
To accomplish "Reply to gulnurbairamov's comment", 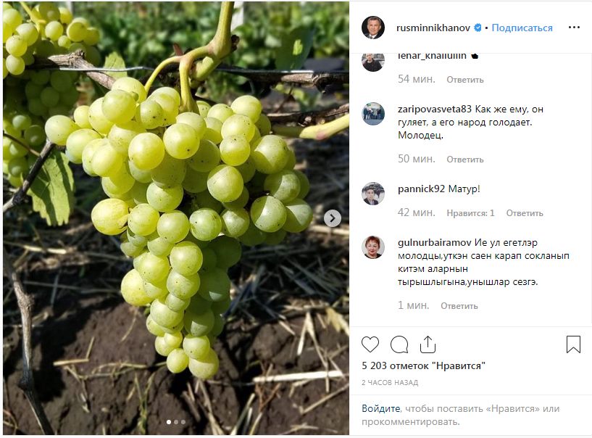I will click(459, 306).
